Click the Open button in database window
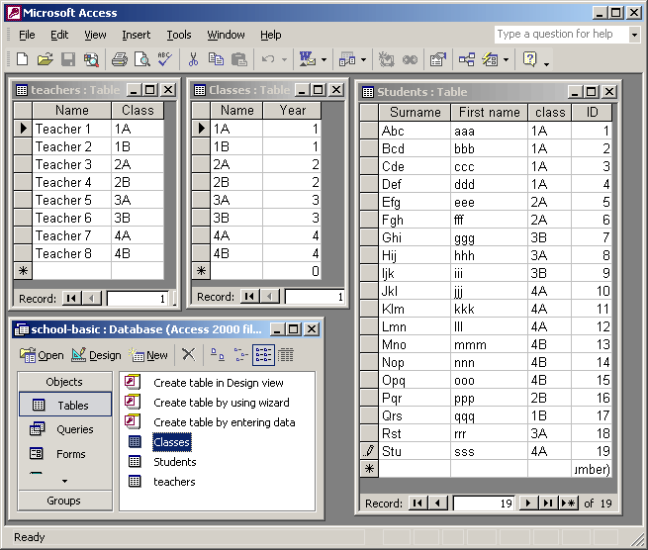The image size is (648, 550). [42, 354]
